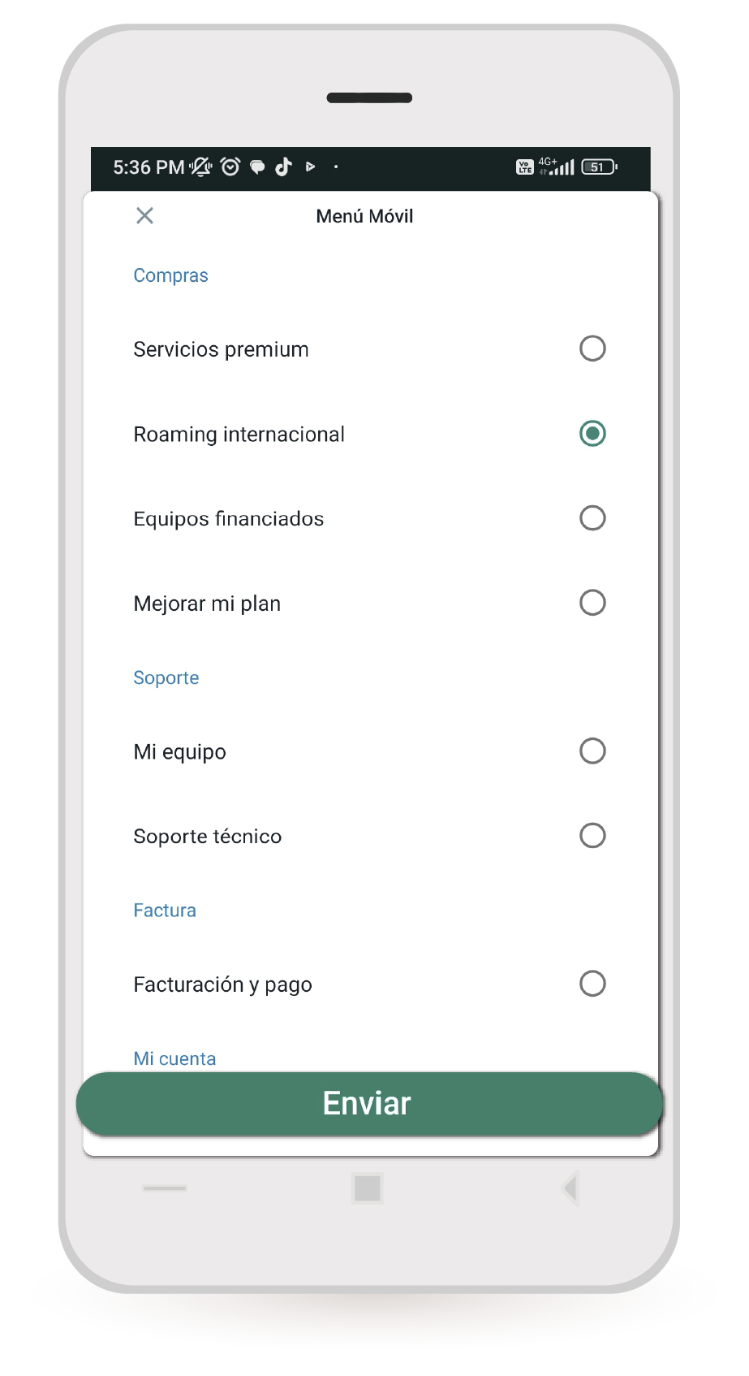Pick the Soporte técnico radio button
This screenshot has height=1376, width=749.
click(592, 836)
